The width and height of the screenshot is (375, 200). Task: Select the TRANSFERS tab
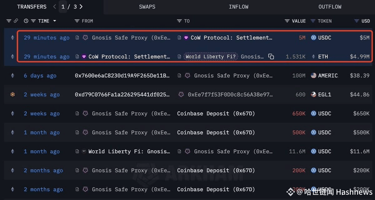tap(32, 7)
